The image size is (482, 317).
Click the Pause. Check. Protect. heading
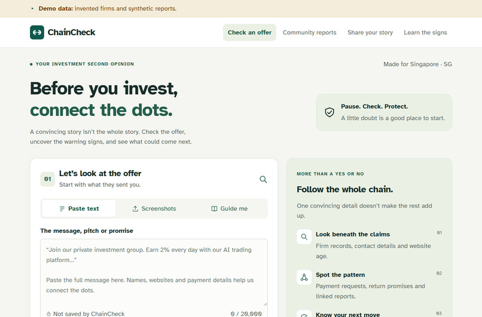click(374, 106)
